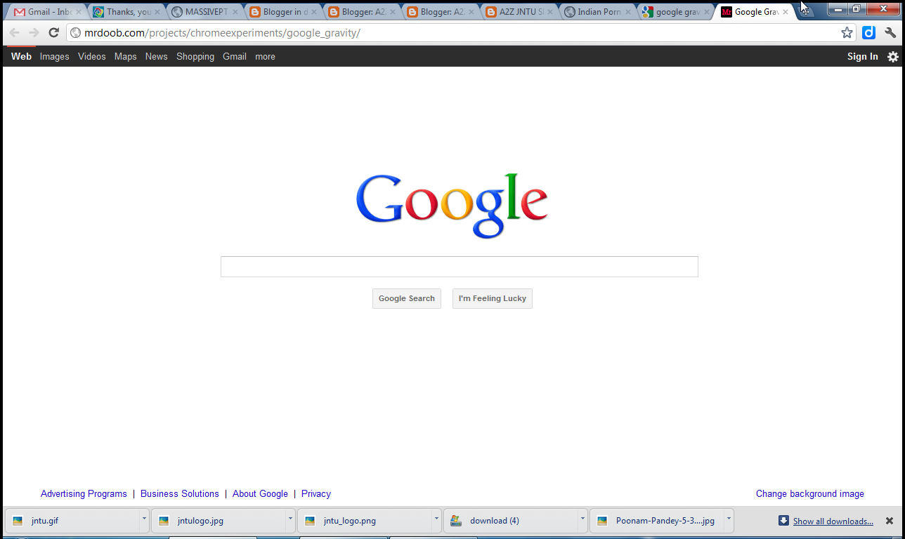Open the Advertising Programs link
The width and height of the screenshot is (905, 539).
pos(84,494)
